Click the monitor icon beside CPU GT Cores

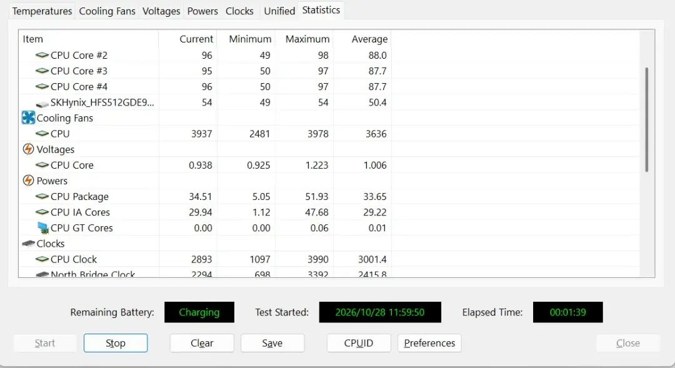click(x=43, y=227)
